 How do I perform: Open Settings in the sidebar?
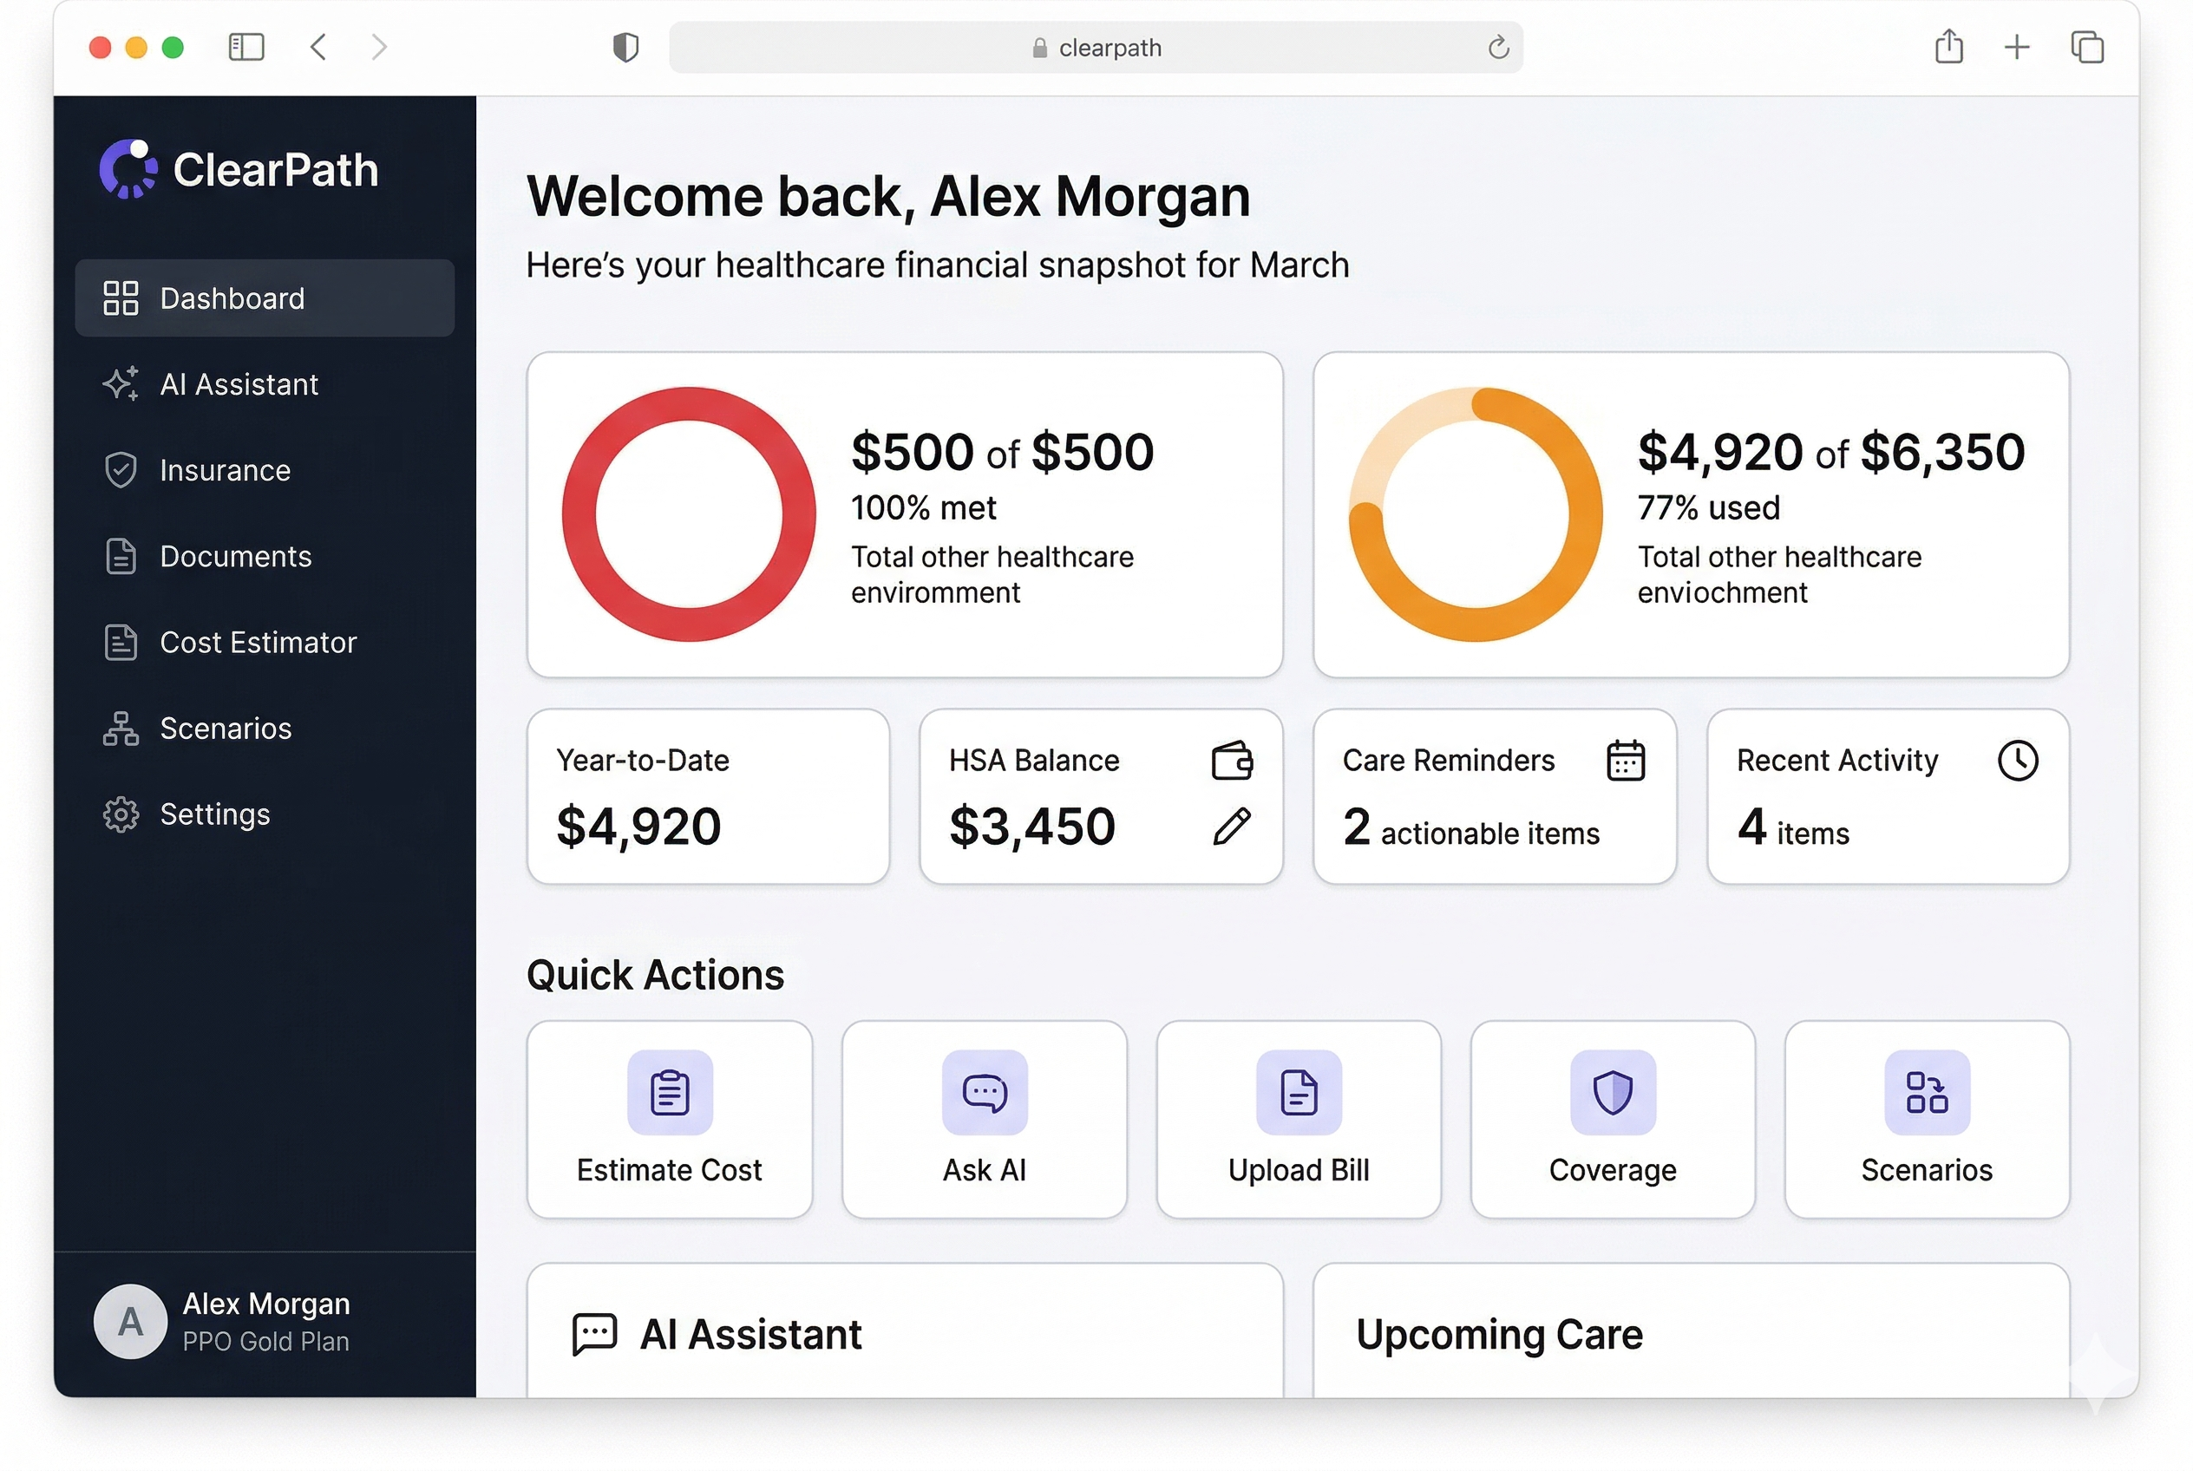click(x=215, y=814)
